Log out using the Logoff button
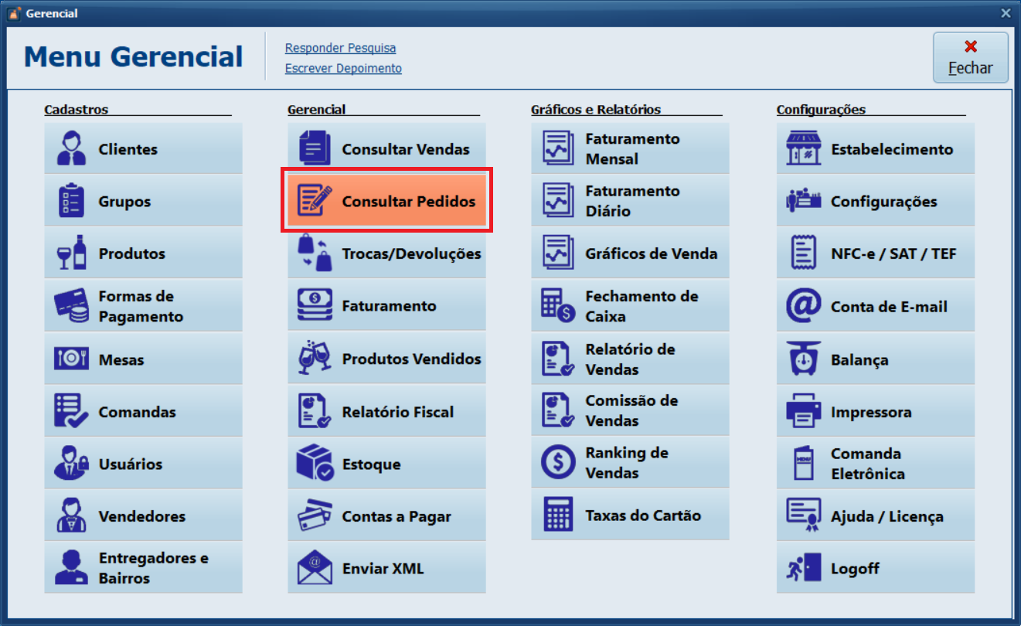The image size is (1021, 626). 875,569
